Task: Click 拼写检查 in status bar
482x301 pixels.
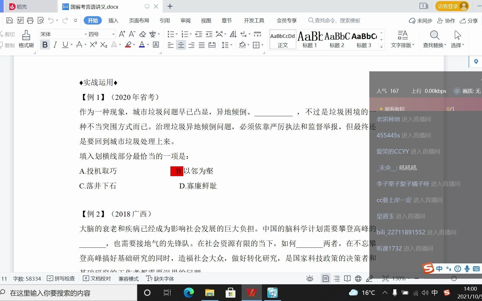Action: 61,278
